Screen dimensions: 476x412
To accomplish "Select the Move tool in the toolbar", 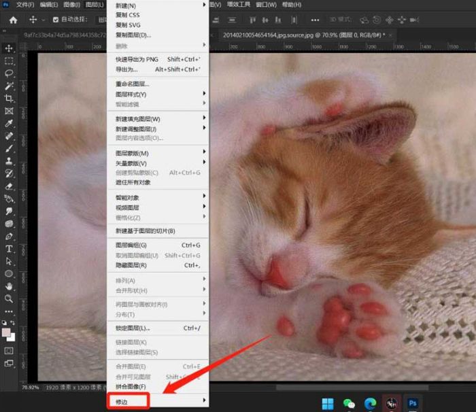I will click(10, 48).
